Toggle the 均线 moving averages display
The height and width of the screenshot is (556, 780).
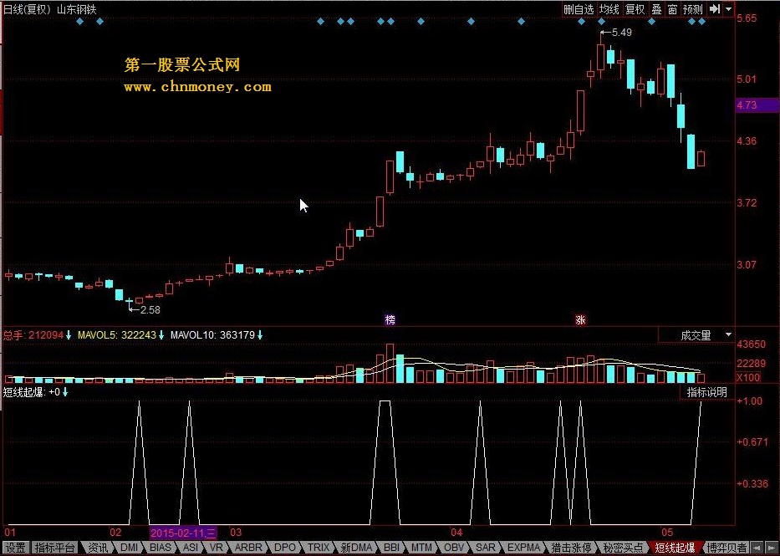click(609, 9)
